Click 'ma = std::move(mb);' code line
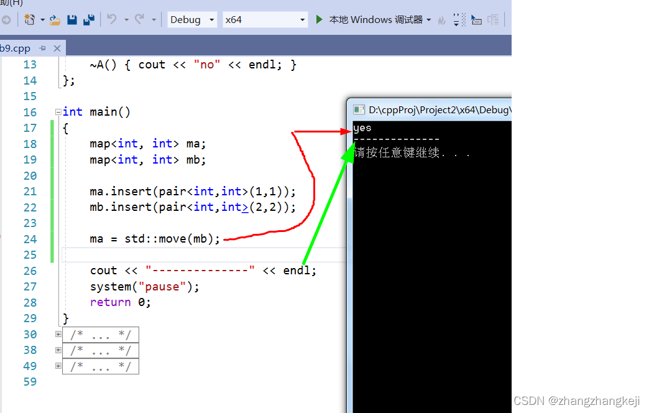Screen dimensions: 649x413 155,239
